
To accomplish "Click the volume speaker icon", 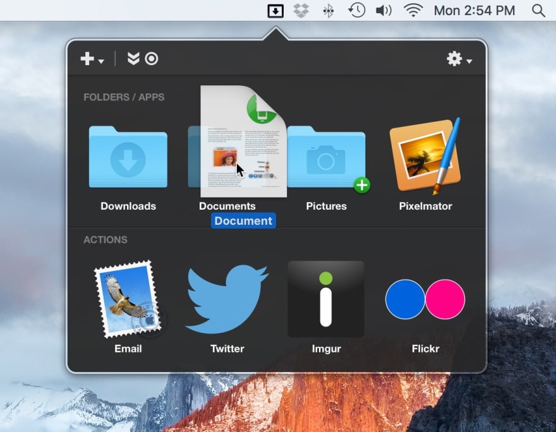I will pos(384,11).
